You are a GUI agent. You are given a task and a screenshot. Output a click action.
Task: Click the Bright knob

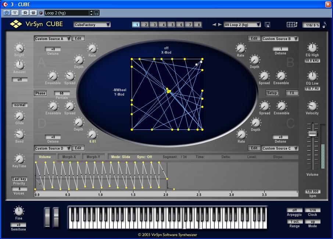pyautogui.click(x=19, y=47)
